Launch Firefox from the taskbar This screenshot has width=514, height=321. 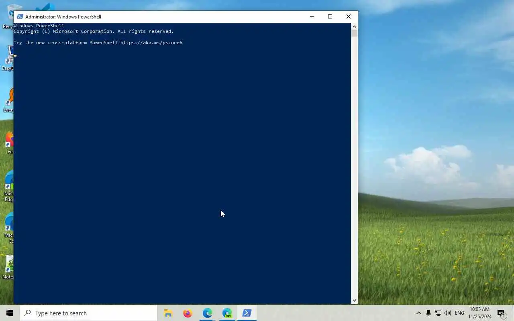(x=188, y=313)
